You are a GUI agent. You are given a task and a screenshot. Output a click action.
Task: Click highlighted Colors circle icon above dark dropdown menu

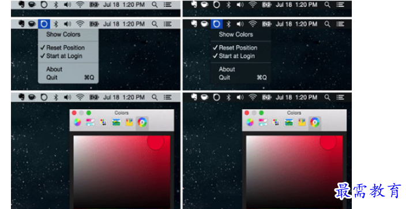point(216,24)
